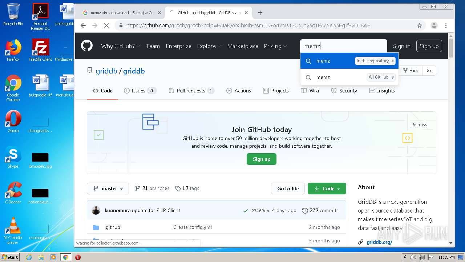The width and height of the screenshot is (465, 262).
Task: Search memz in this repository
Action: 349,61
